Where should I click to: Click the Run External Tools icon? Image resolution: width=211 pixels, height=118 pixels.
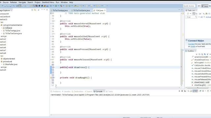[61, 6]
